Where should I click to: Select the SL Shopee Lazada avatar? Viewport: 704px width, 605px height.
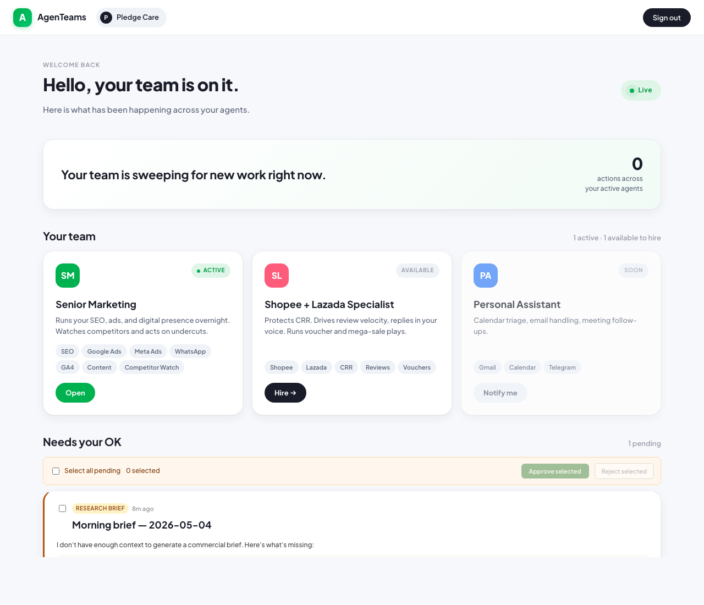click(277, 276)
